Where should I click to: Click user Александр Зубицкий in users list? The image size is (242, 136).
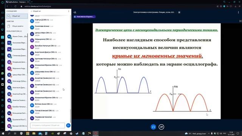click(17, 81)
